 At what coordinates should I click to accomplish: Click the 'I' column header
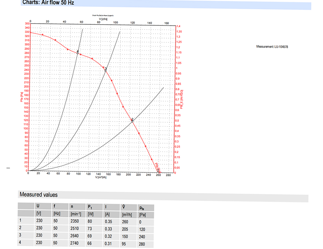(x=106, y=207)
